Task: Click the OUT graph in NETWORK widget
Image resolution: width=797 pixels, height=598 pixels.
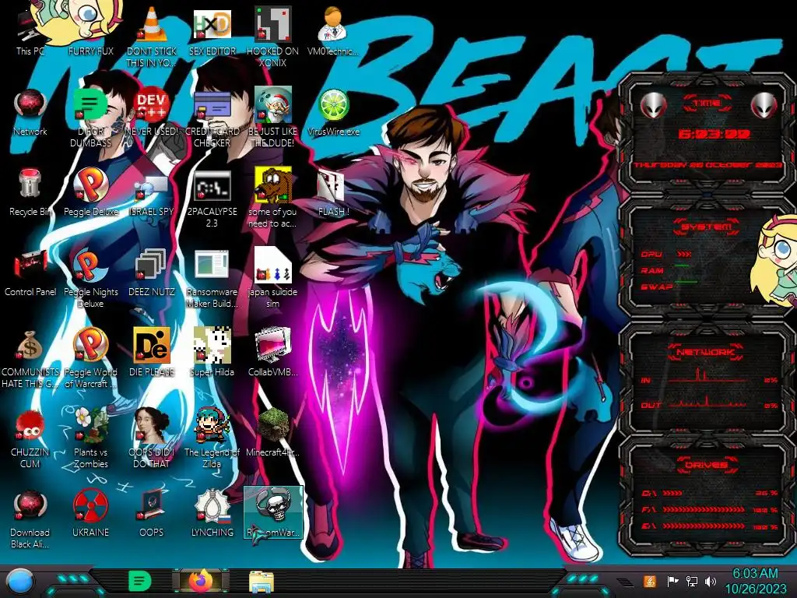Action: tap(707, 401)
